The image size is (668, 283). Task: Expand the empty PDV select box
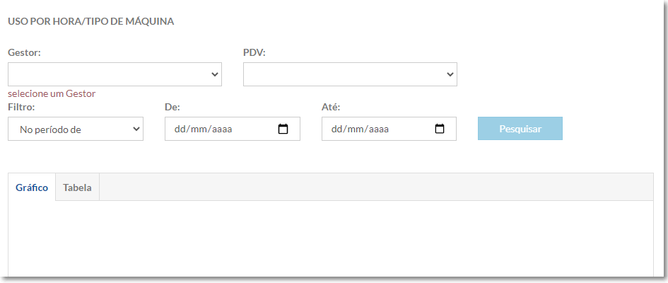350,74
